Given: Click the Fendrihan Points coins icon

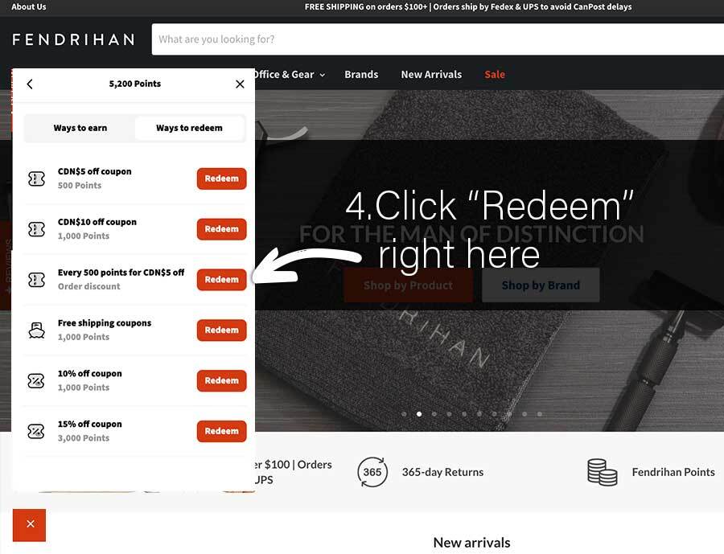Looking at the screenshot, I should pyautogui.click(x=602, y=472).
